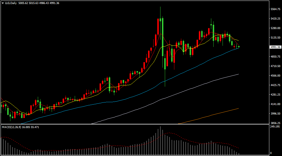Screen dimensions: 282x156
Task: Select the red dashed MACD signal line
Action: pyautogui.click(x=173, y=133)
